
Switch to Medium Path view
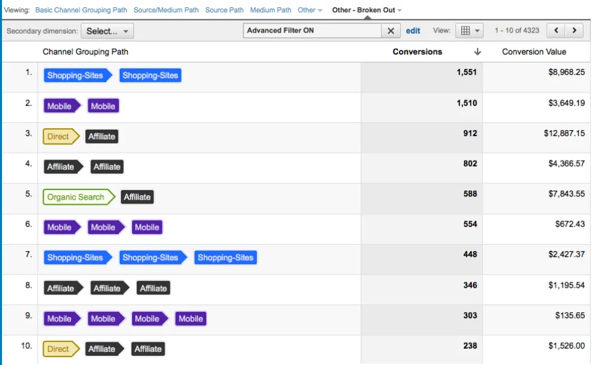coord(271,10)
